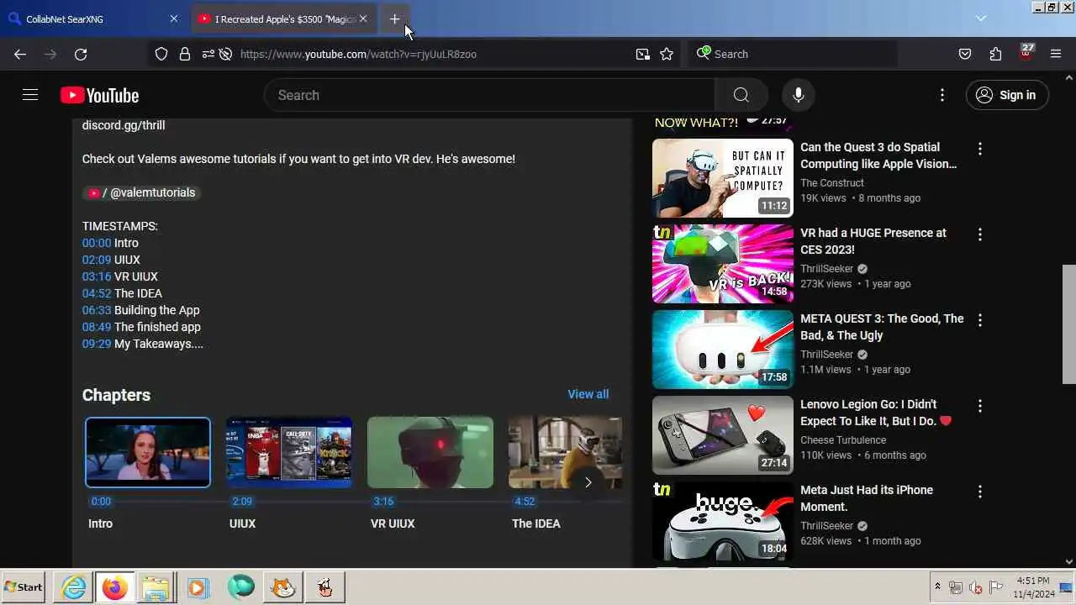Screen dimensions: 1076x605
Task: Open the Scratch cat taskbar icon
Action: click(x=283, y=587)
